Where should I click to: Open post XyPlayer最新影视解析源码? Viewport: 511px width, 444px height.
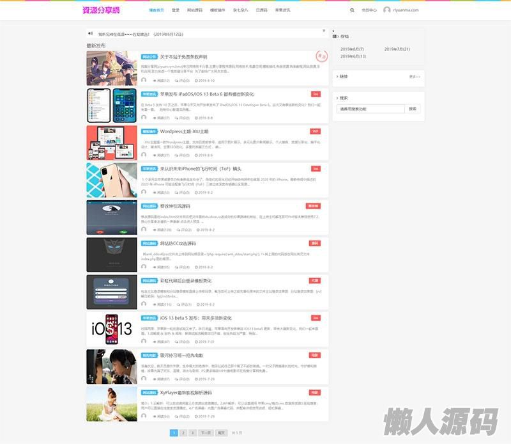(x=186, y=392)
